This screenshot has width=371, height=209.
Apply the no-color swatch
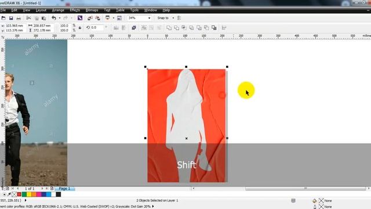pyautogui.click(x=14, y=194)
